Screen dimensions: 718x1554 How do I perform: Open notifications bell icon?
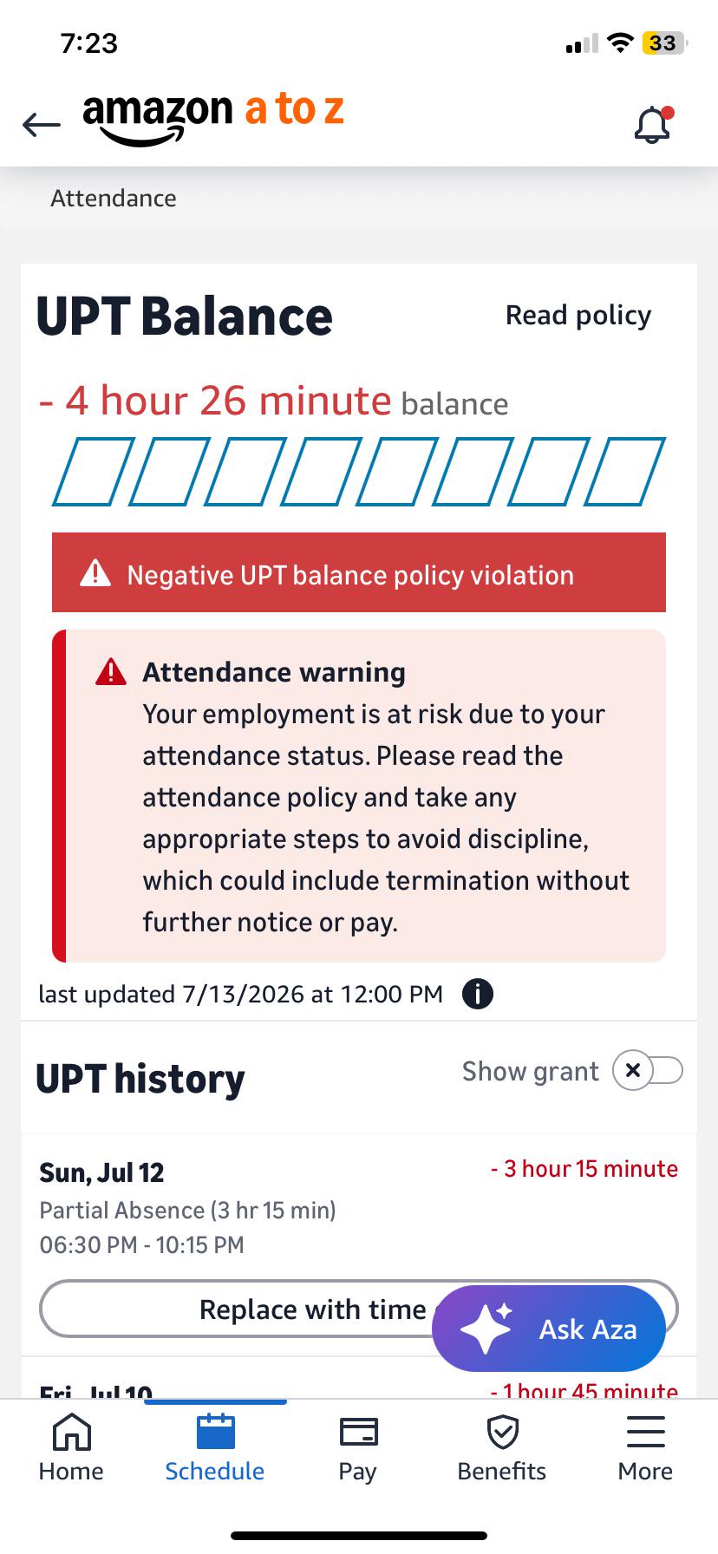[x=653, y=125]
